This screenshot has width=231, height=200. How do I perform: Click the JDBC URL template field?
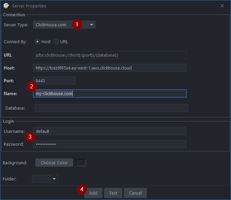point(110,55)
